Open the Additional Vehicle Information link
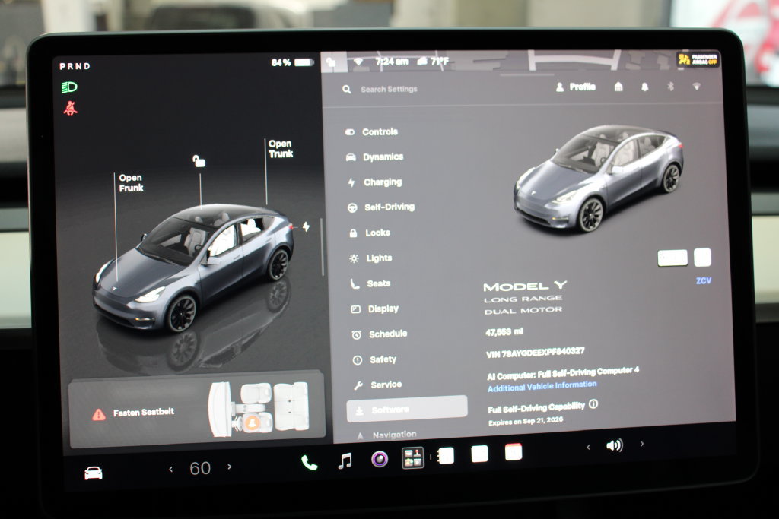 coord(542,386)
